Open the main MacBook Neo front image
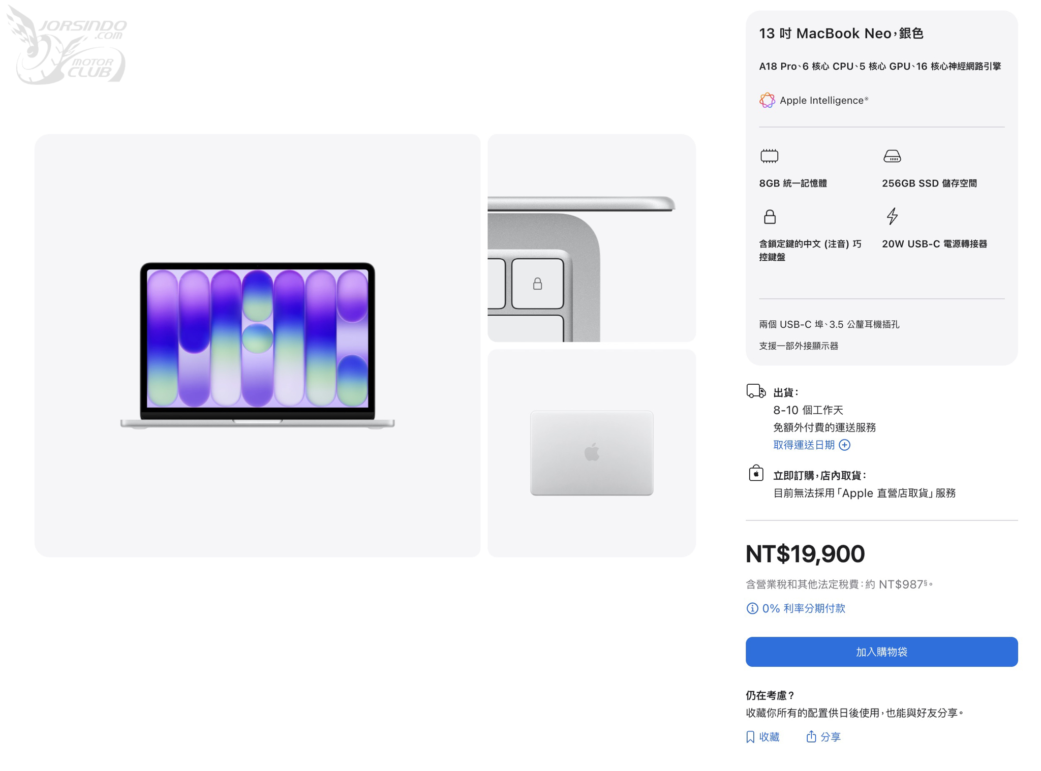1041x771 pixels. (257, 346)
